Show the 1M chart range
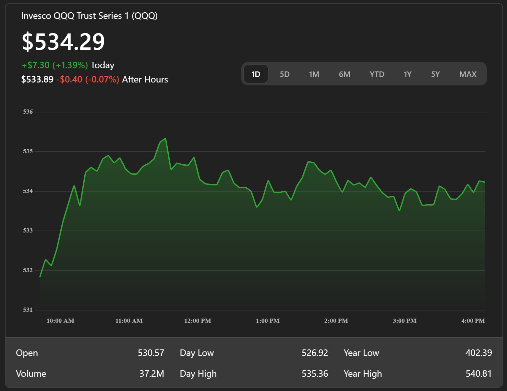Viewport: 507px width, 391px height. point(314,74)
